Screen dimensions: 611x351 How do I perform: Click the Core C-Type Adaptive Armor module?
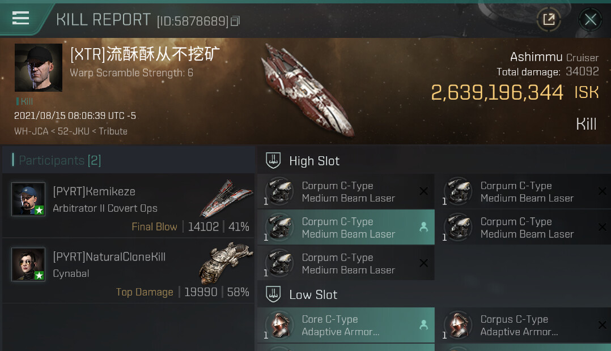pyautogui.click(x=346, y=326)
